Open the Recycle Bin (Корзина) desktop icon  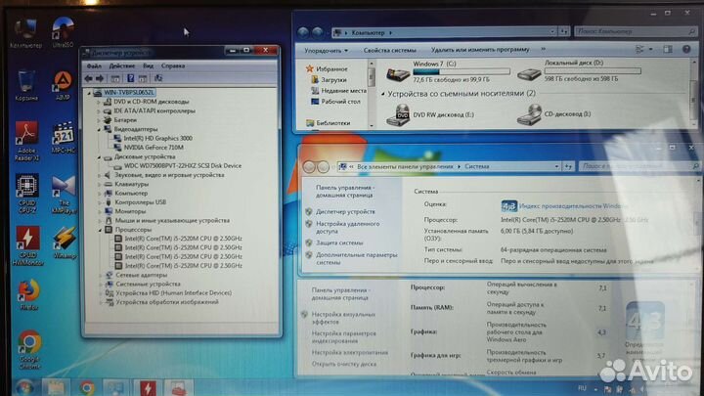pyautogui.click(x=26, y=85)
